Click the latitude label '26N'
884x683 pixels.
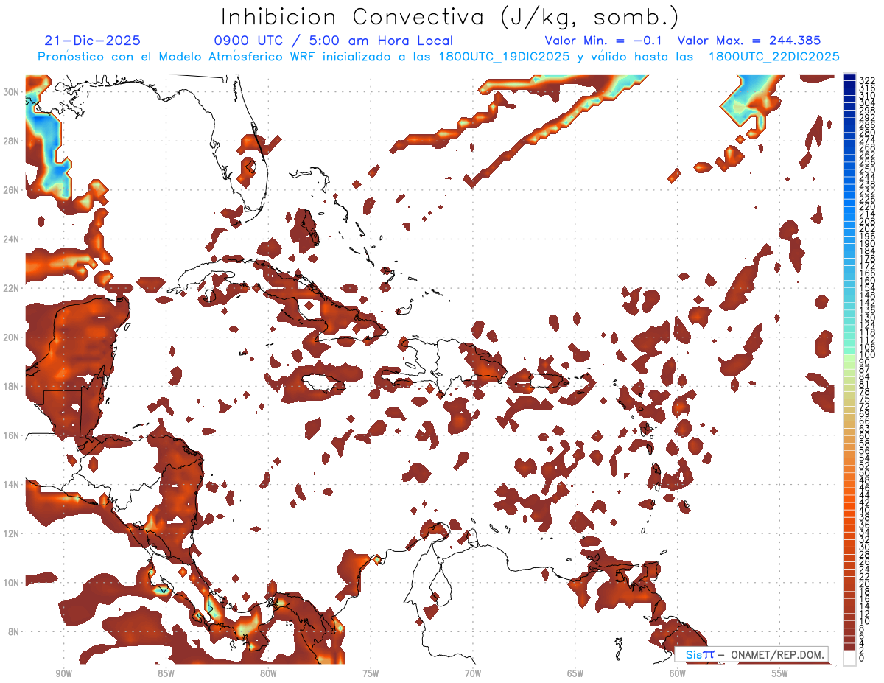click(13, 190)
